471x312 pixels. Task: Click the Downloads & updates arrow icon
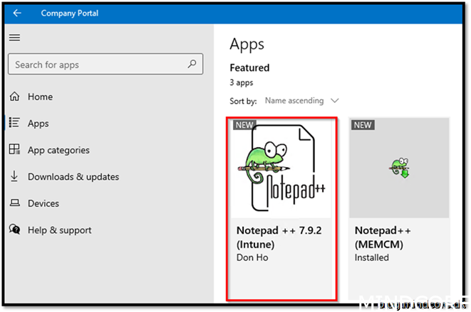click(14, 176)
